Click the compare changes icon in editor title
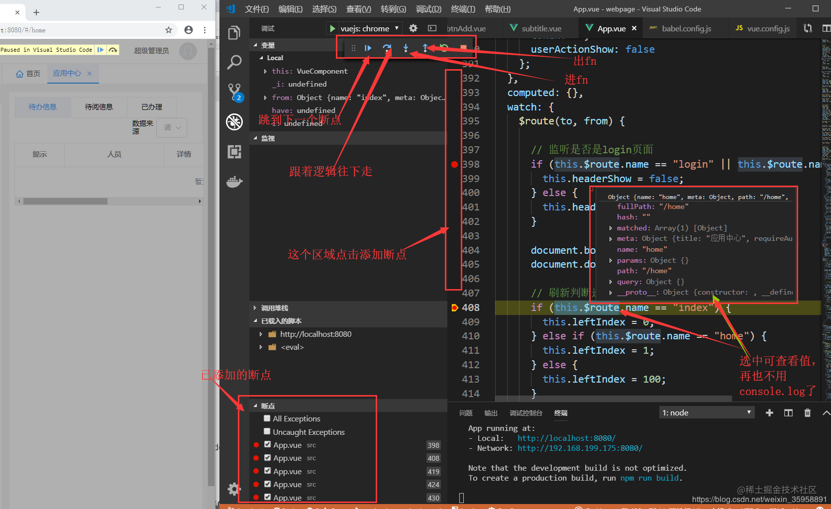This screenshot has height=509, width=831. 808,28
